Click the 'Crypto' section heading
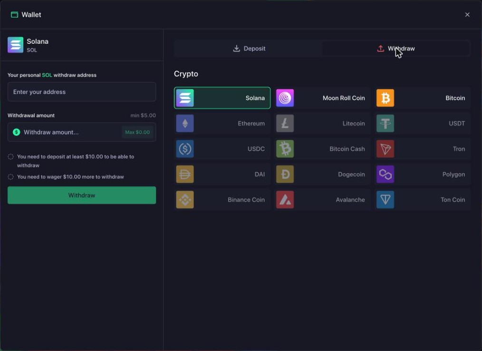482x351 pixels. 186,74
